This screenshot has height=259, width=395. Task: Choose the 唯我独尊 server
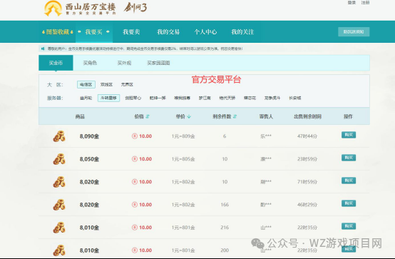tap(182, 98)
